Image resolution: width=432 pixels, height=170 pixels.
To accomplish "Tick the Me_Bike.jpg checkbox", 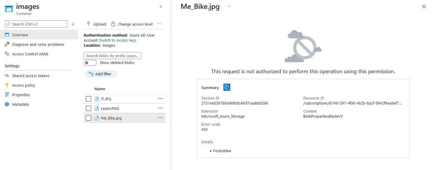I will click(x=89, y=118).
